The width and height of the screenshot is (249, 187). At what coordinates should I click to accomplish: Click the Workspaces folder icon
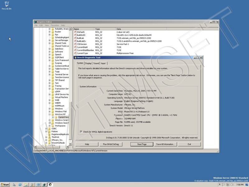53,126
